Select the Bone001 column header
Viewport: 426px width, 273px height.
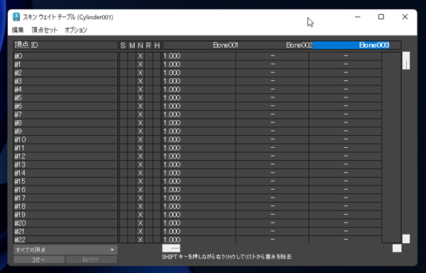(226, 45)
